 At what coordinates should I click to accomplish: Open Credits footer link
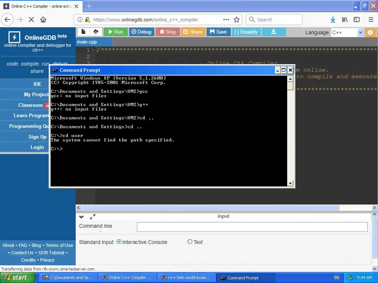tap(28, 260)
